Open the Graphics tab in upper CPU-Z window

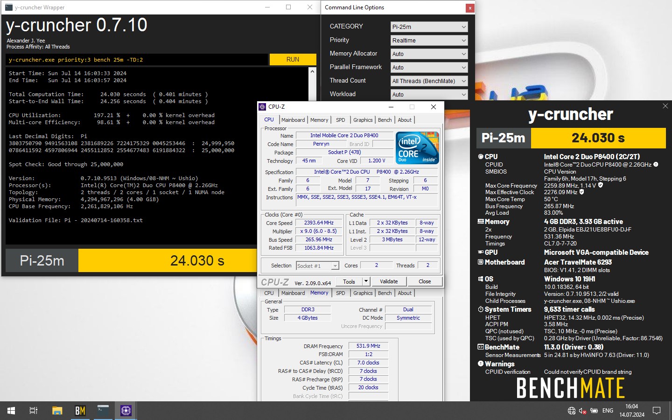[363, 120]
